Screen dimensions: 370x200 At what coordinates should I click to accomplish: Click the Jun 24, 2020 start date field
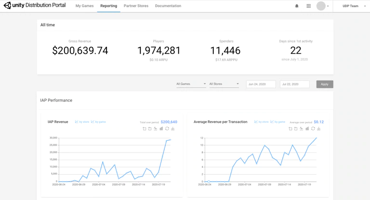point(261,84)
